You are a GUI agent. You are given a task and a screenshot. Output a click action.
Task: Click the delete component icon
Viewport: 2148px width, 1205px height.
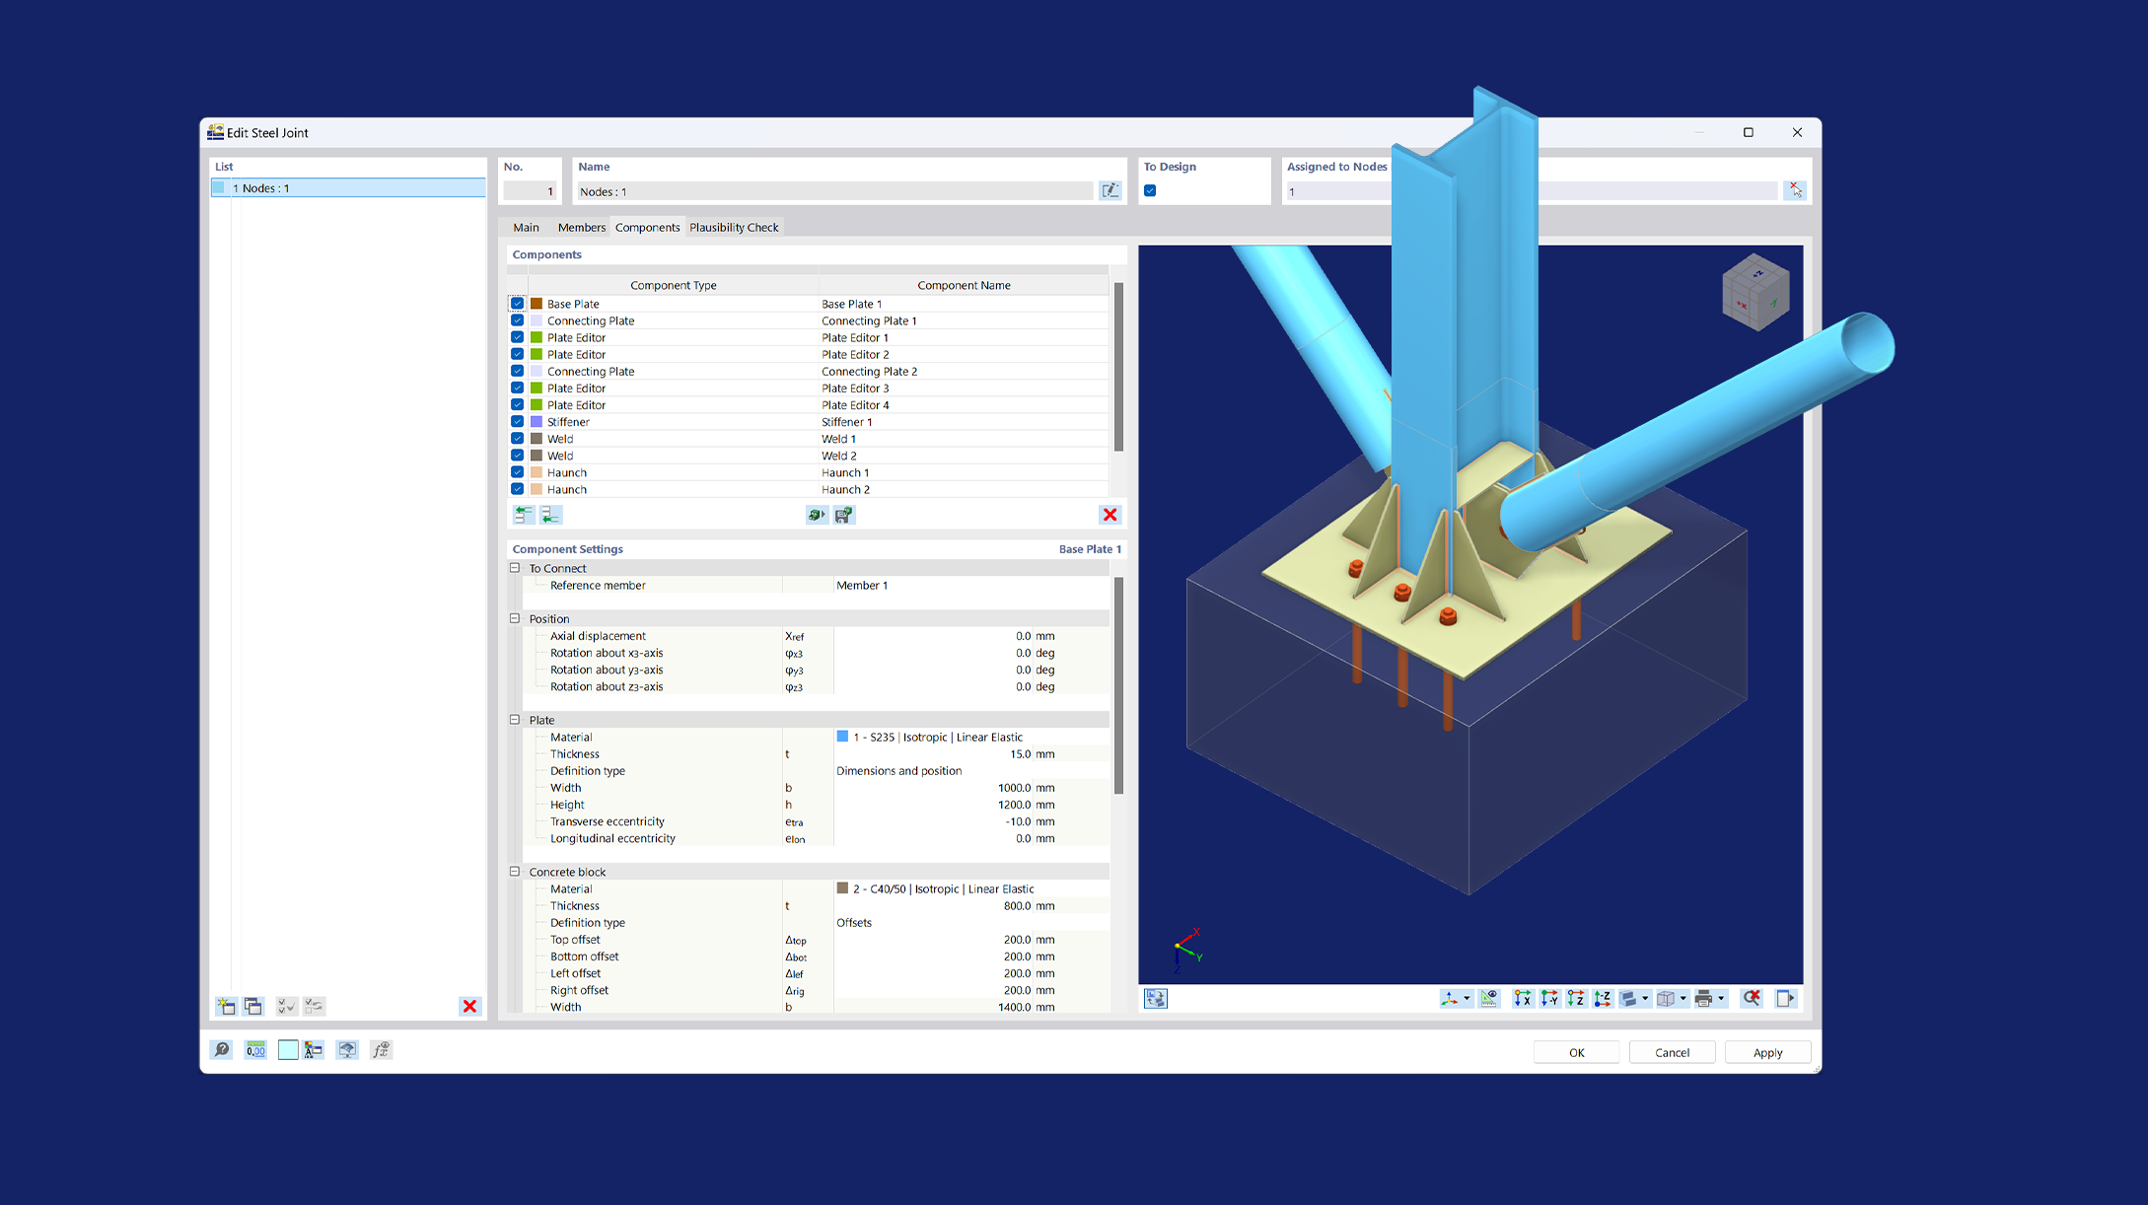pos(1110,514)
